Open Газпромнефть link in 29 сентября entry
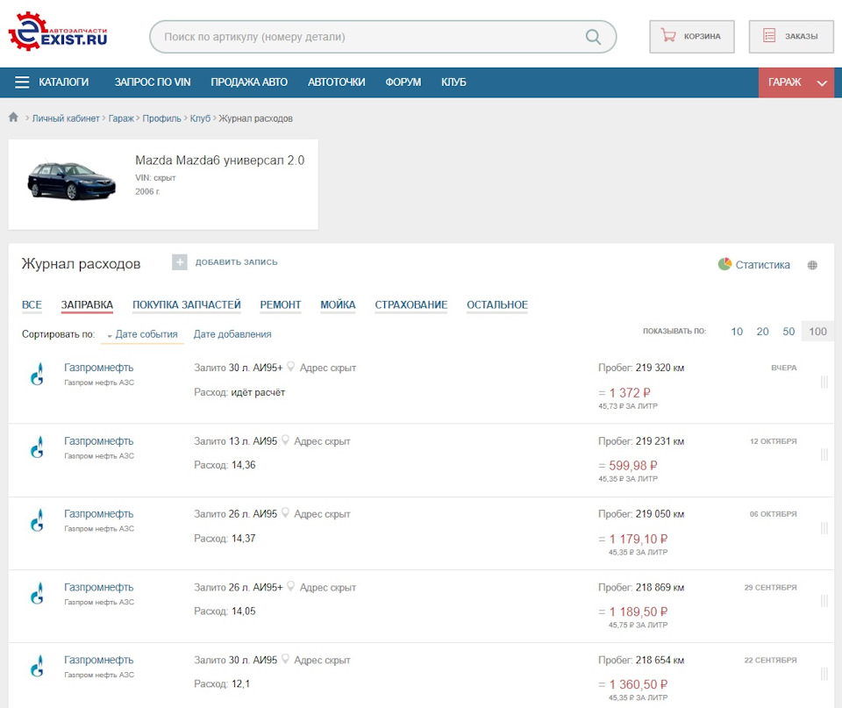842x708 pixels. [99, 587]
